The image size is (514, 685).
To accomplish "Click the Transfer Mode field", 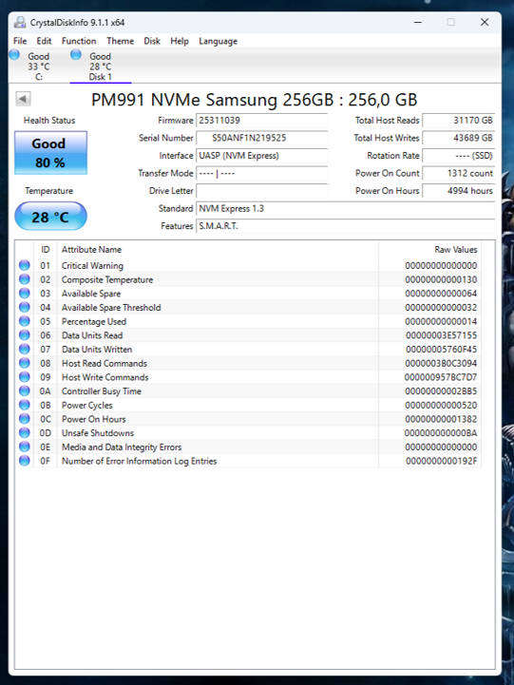I will (262, 173).
